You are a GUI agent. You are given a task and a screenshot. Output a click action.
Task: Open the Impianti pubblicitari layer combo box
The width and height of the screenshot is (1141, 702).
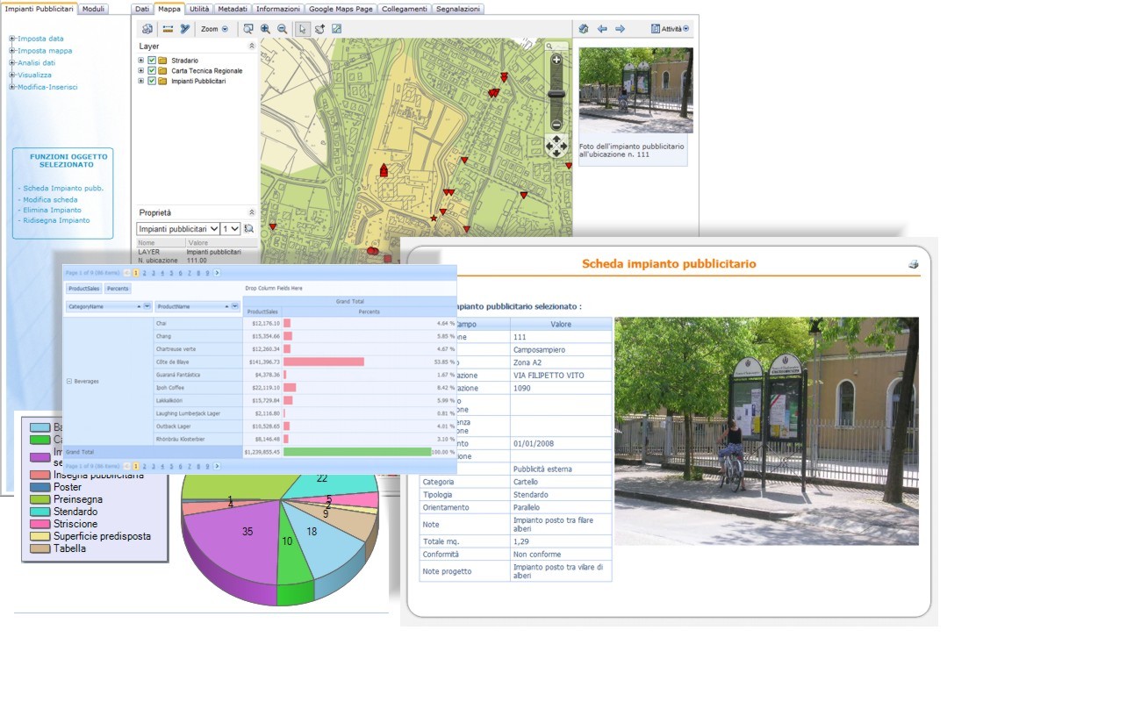coord(178,229)
